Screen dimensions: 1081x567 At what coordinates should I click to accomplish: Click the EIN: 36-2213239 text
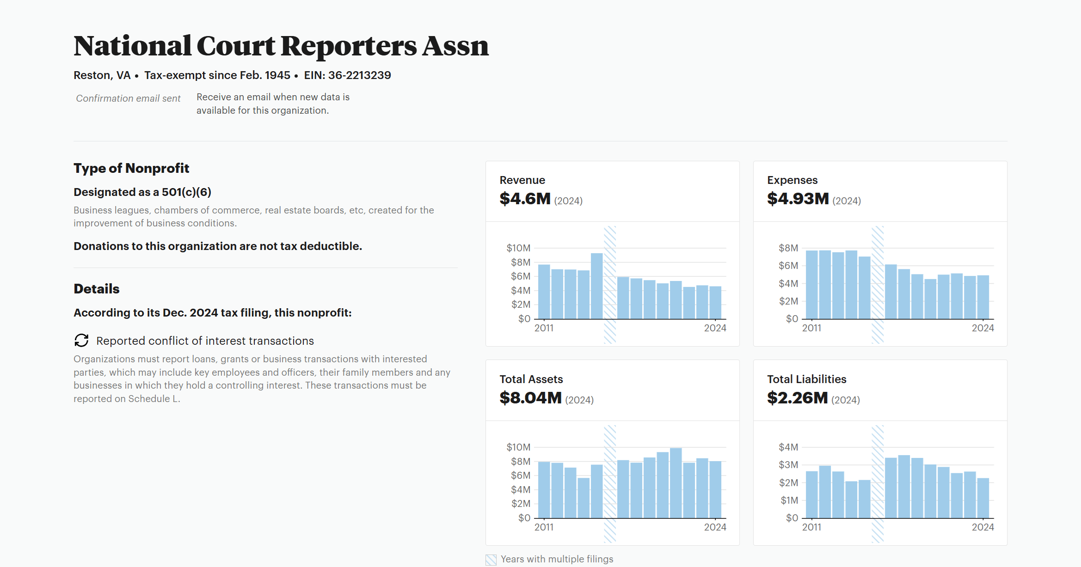click(x=347, y=75)
